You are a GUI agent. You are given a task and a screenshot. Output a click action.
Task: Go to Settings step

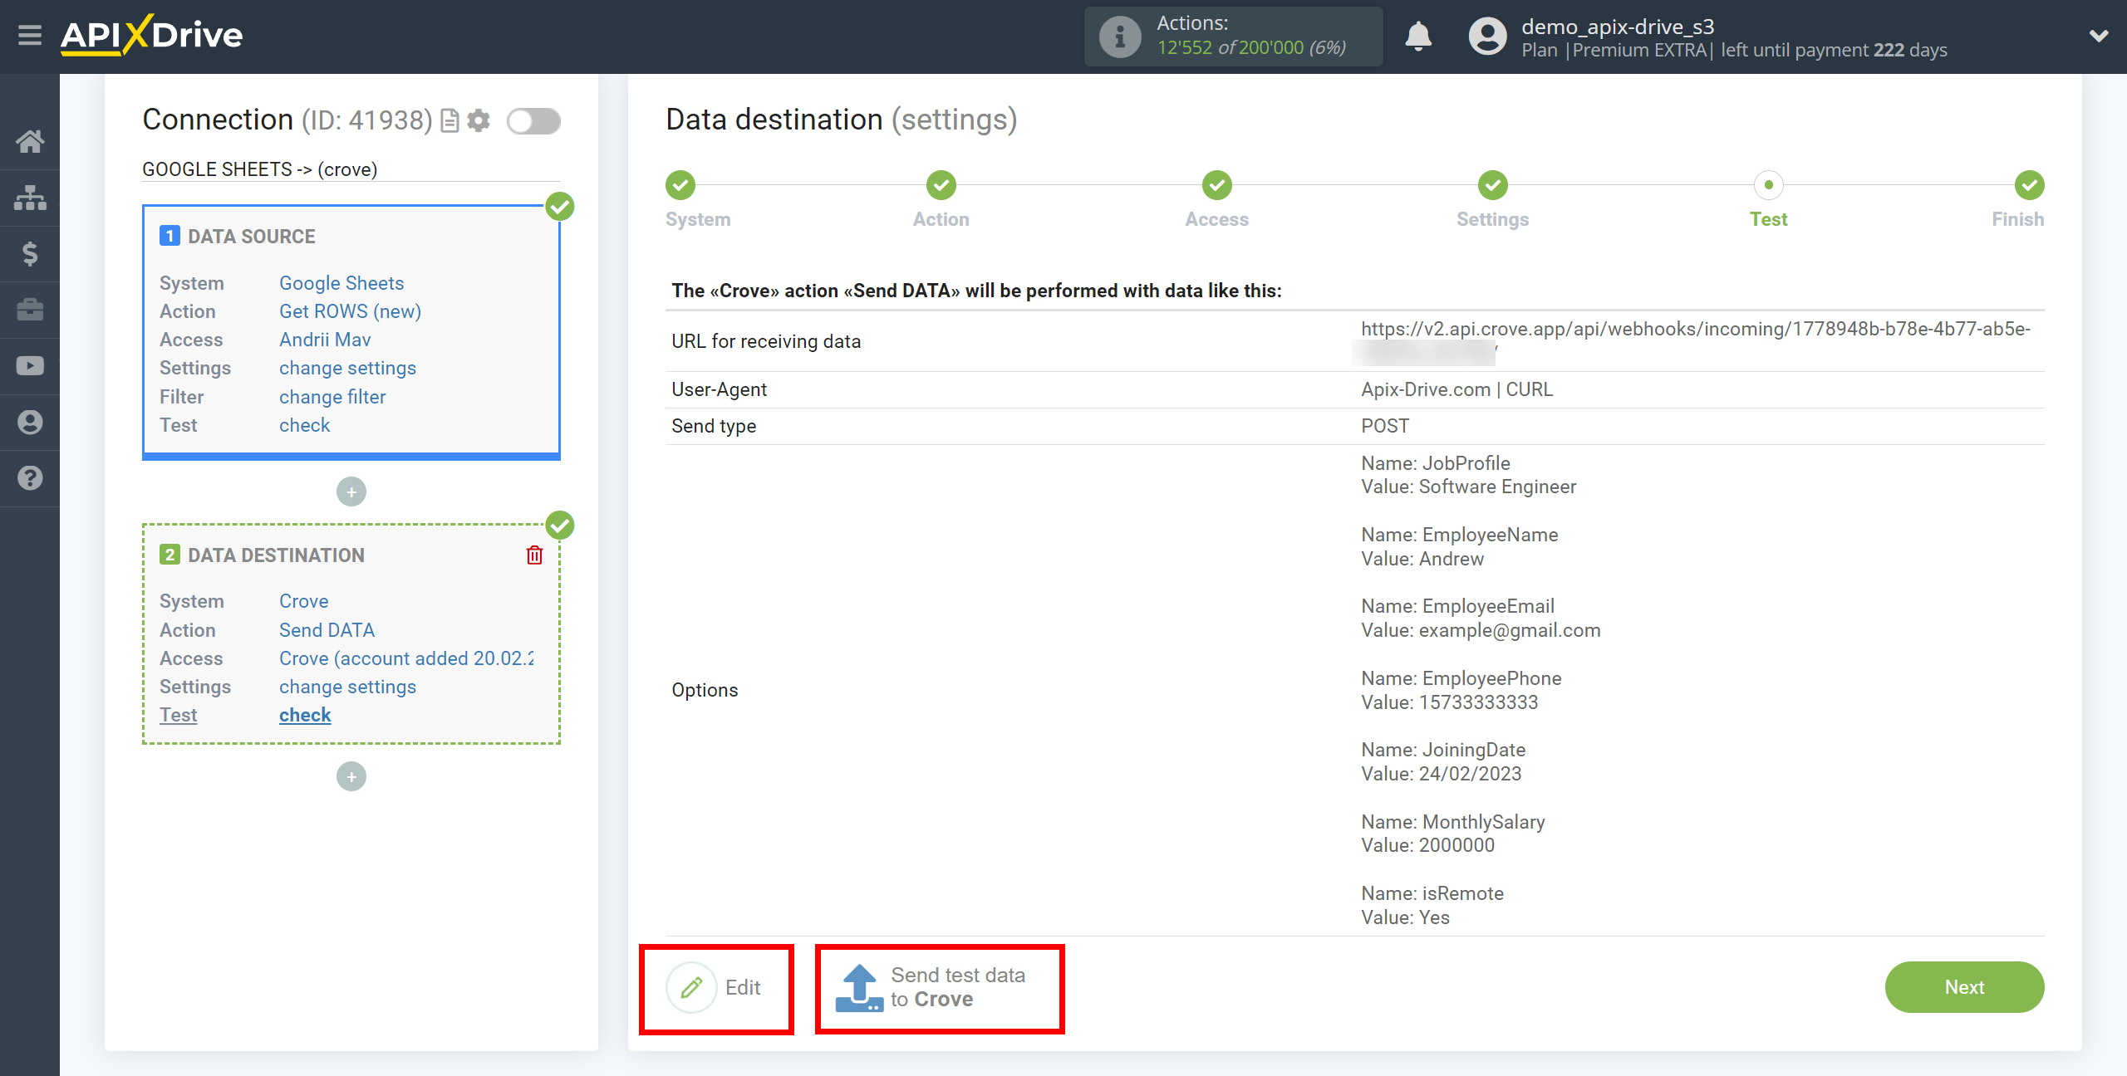[x=1493, y=185]
